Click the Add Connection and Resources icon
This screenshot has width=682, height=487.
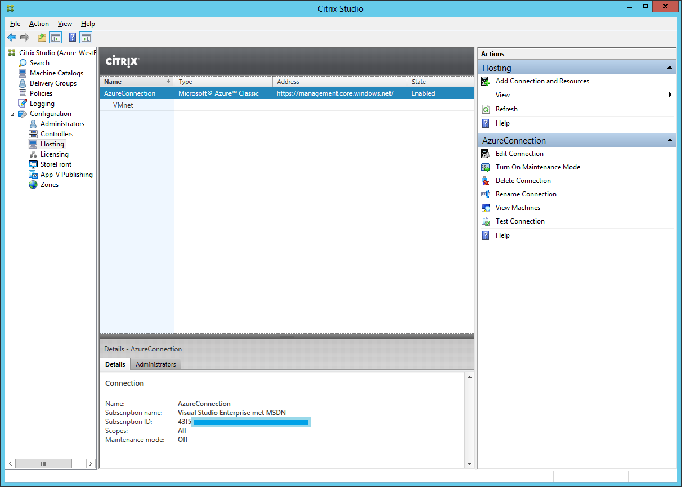pyautogui.click(x=486, y=81)
